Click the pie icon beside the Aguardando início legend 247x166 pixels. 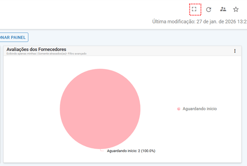(179, 109)
